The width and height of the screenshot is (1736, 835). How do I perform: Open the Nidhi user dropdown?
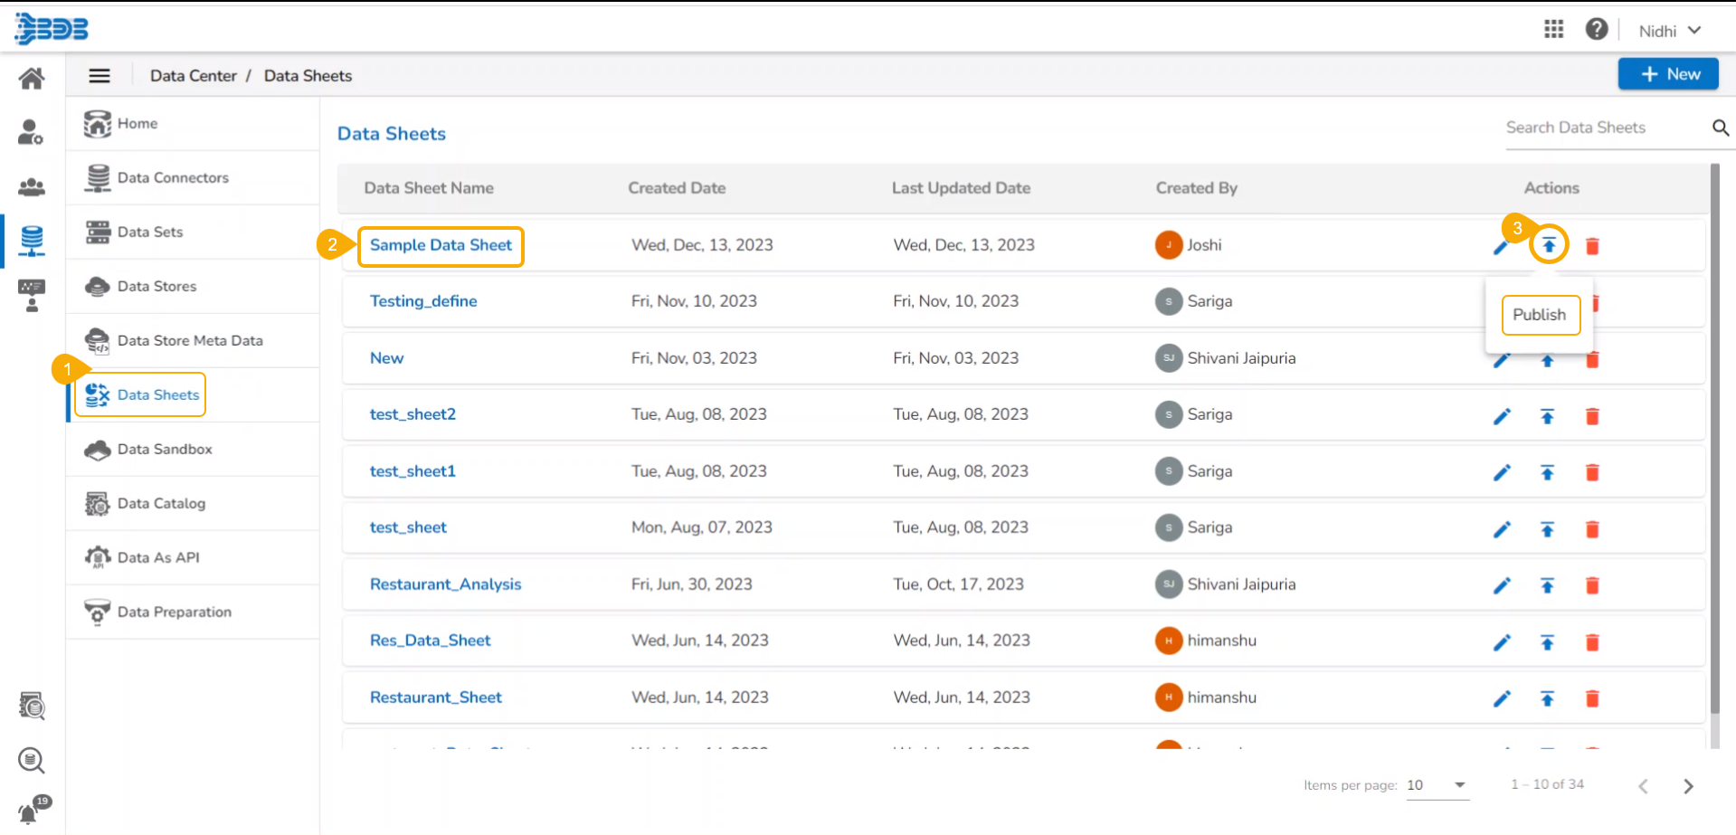click(x=1670, y=31)
